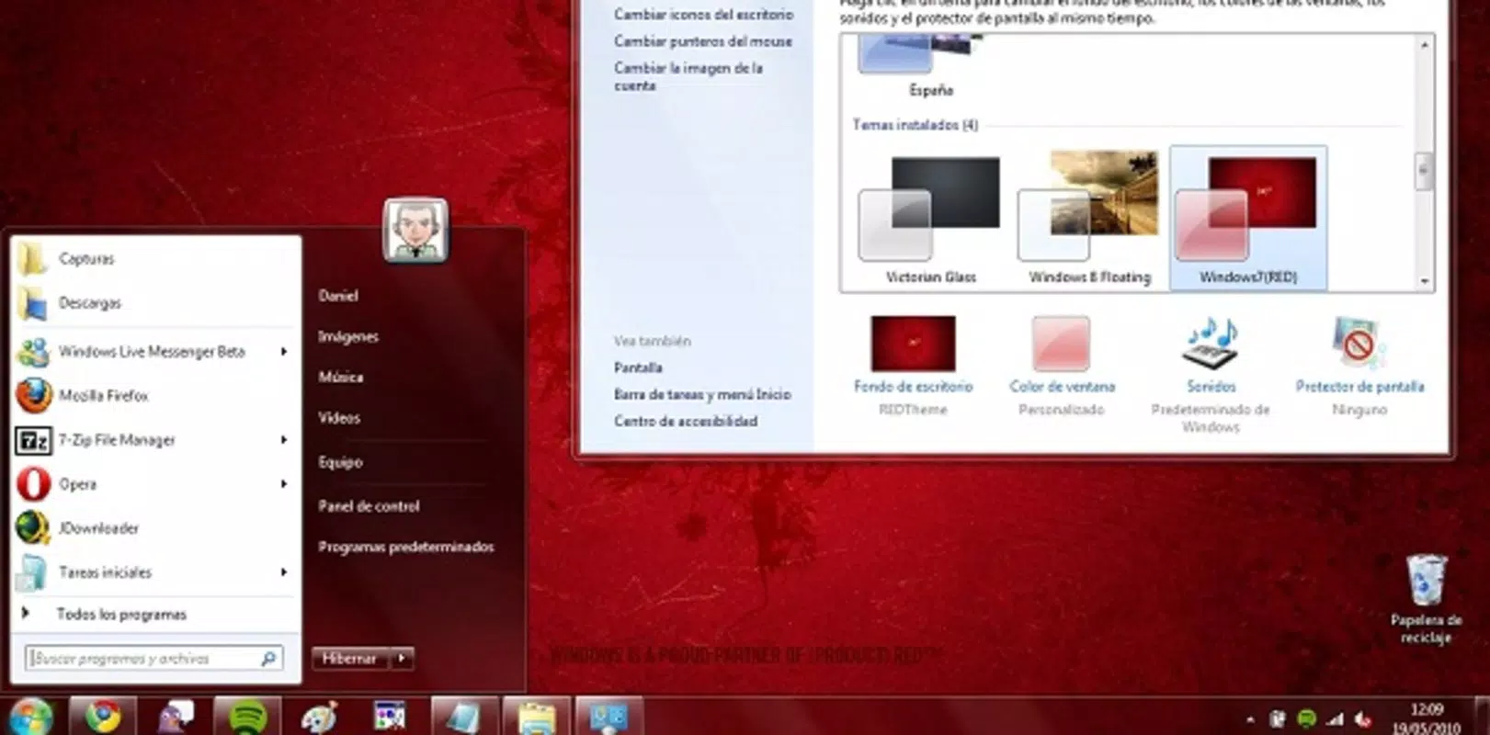The height and width of the screenshot is (735, 1490).
Task: Open Spotify from the taskbar
Action: pos(246,717)
